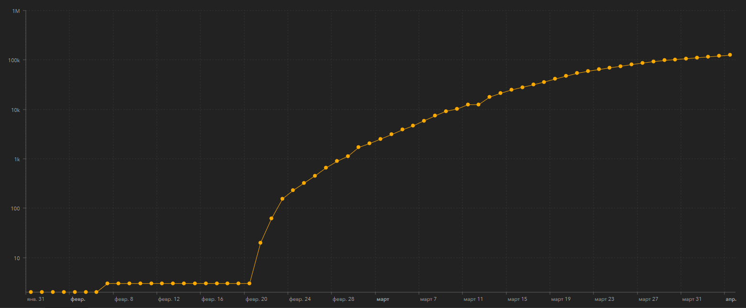Screen dimensions: 746x308
Task: Select the data point at value 20 after февр. 20
Action: [x=260, y=242]
